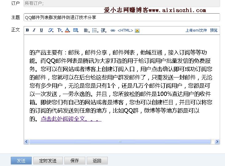The width and height of the screenshot is (225, 166).
Task: Switch to HTML source mode
Action: [x=125, y=30]
